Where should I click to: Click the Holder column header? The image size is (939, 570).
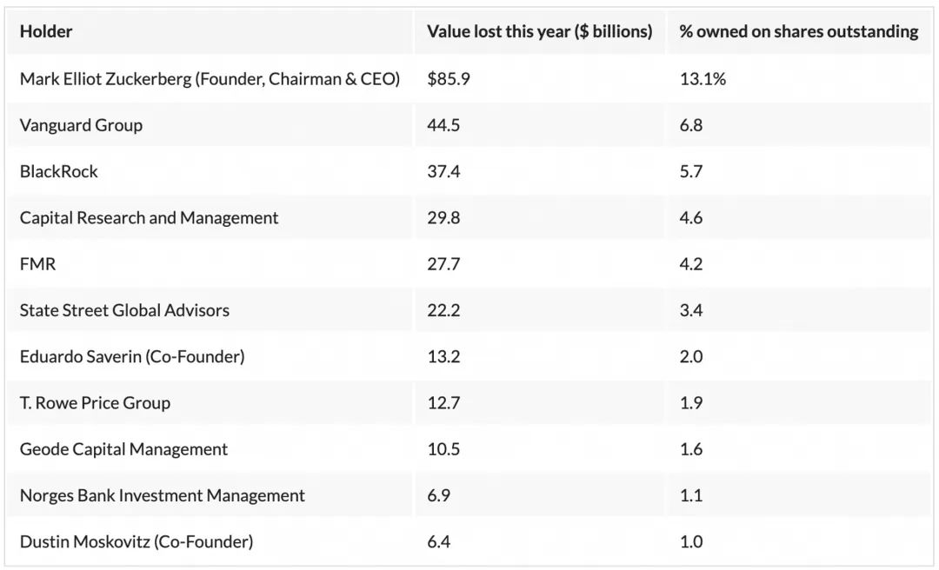tap(46, 31)
